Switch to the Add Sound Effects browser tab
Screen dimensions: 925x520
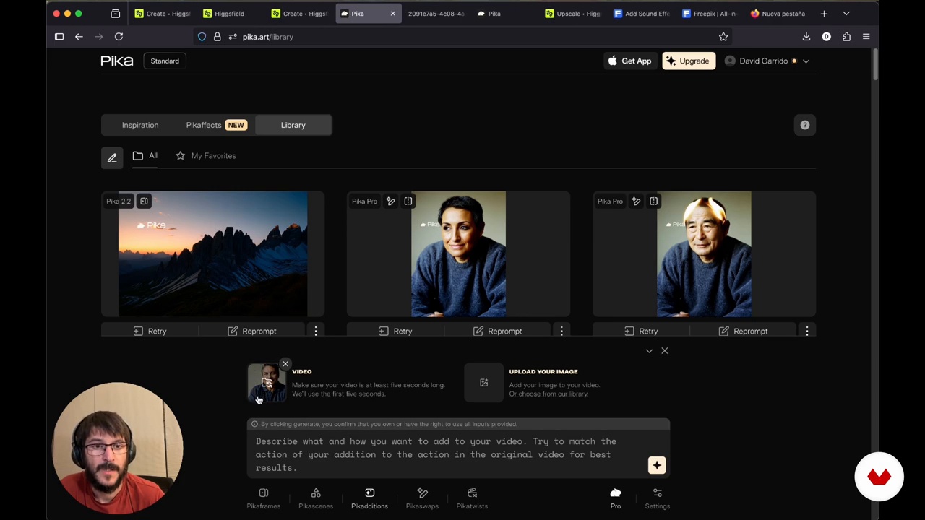coord(641,14)
